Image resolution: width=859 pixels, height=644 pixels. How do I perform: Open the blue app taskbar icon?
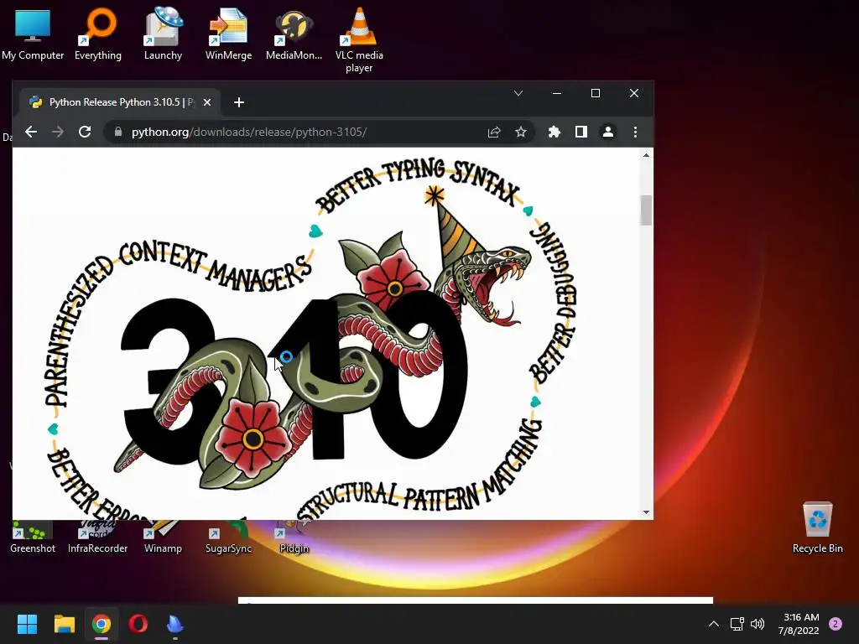174,624
